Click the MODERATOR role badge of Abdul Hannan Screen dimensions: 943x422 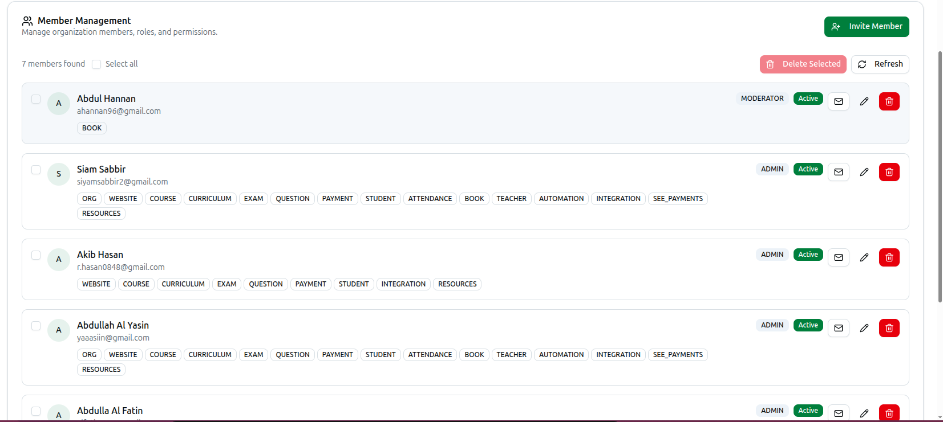point(762,99)
